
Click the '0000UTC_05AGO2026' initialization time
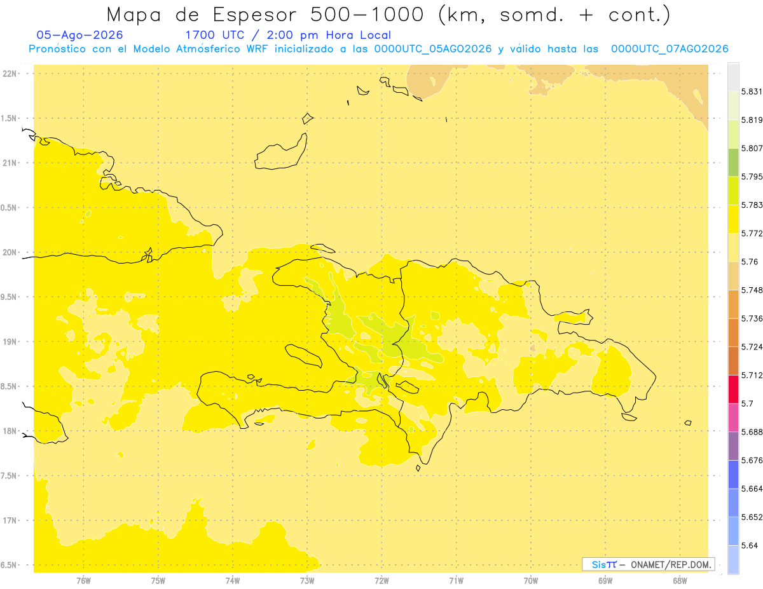pos(433,49)
